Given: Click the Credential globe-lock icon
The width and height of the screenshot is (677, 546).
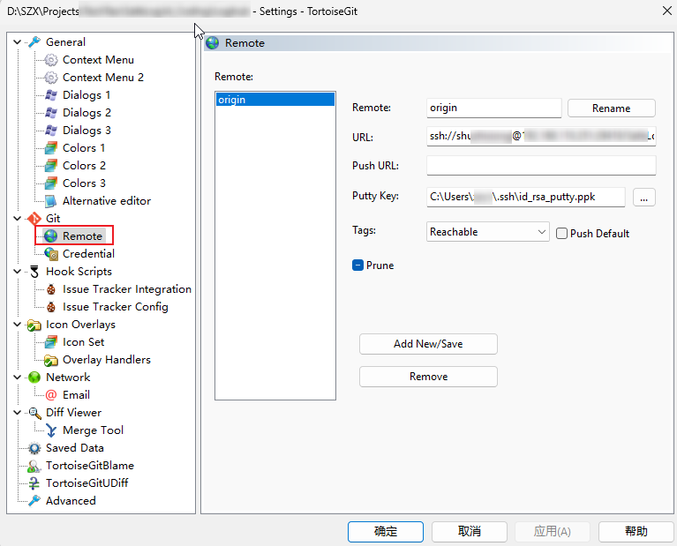Looking at the screenshot, I should [51, 254].
